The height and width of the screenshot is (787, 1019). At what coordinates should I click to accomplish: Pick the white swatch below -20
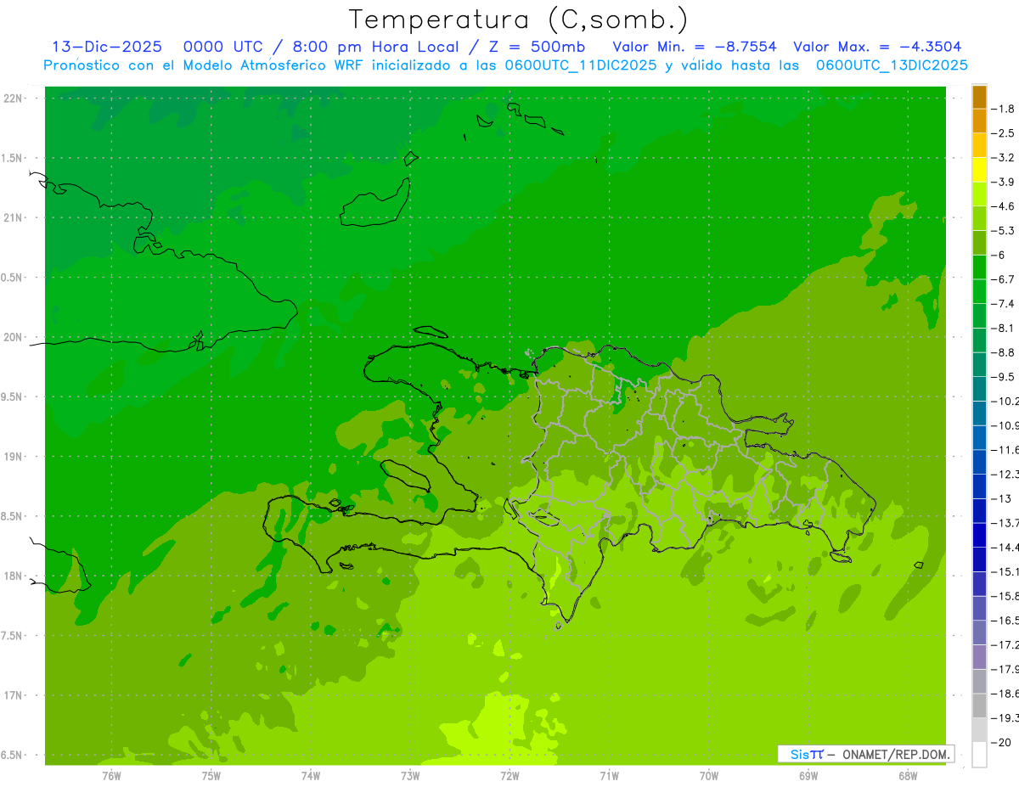tap(979, 755)
